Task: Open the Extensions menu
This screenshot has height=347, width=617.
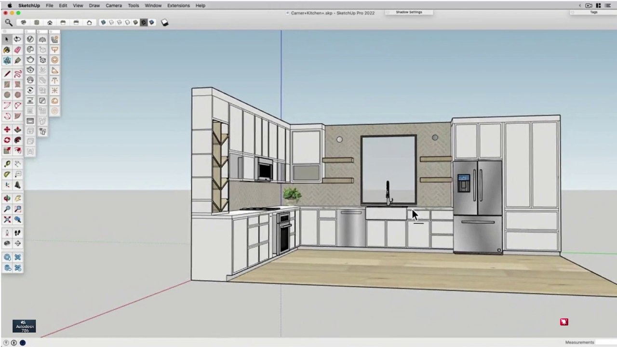Action: [178, 5]
